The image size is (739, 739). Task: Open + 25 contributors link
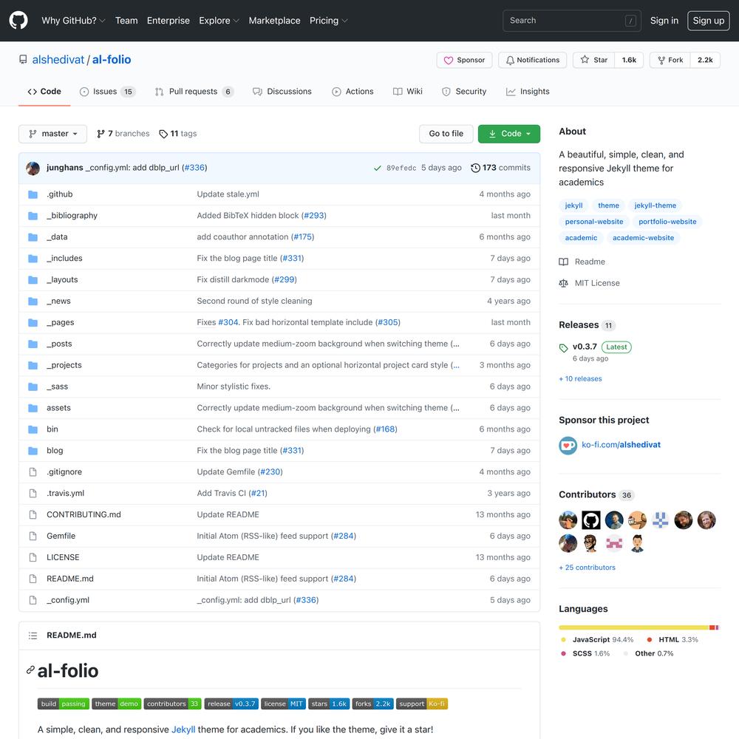[587, 568]
